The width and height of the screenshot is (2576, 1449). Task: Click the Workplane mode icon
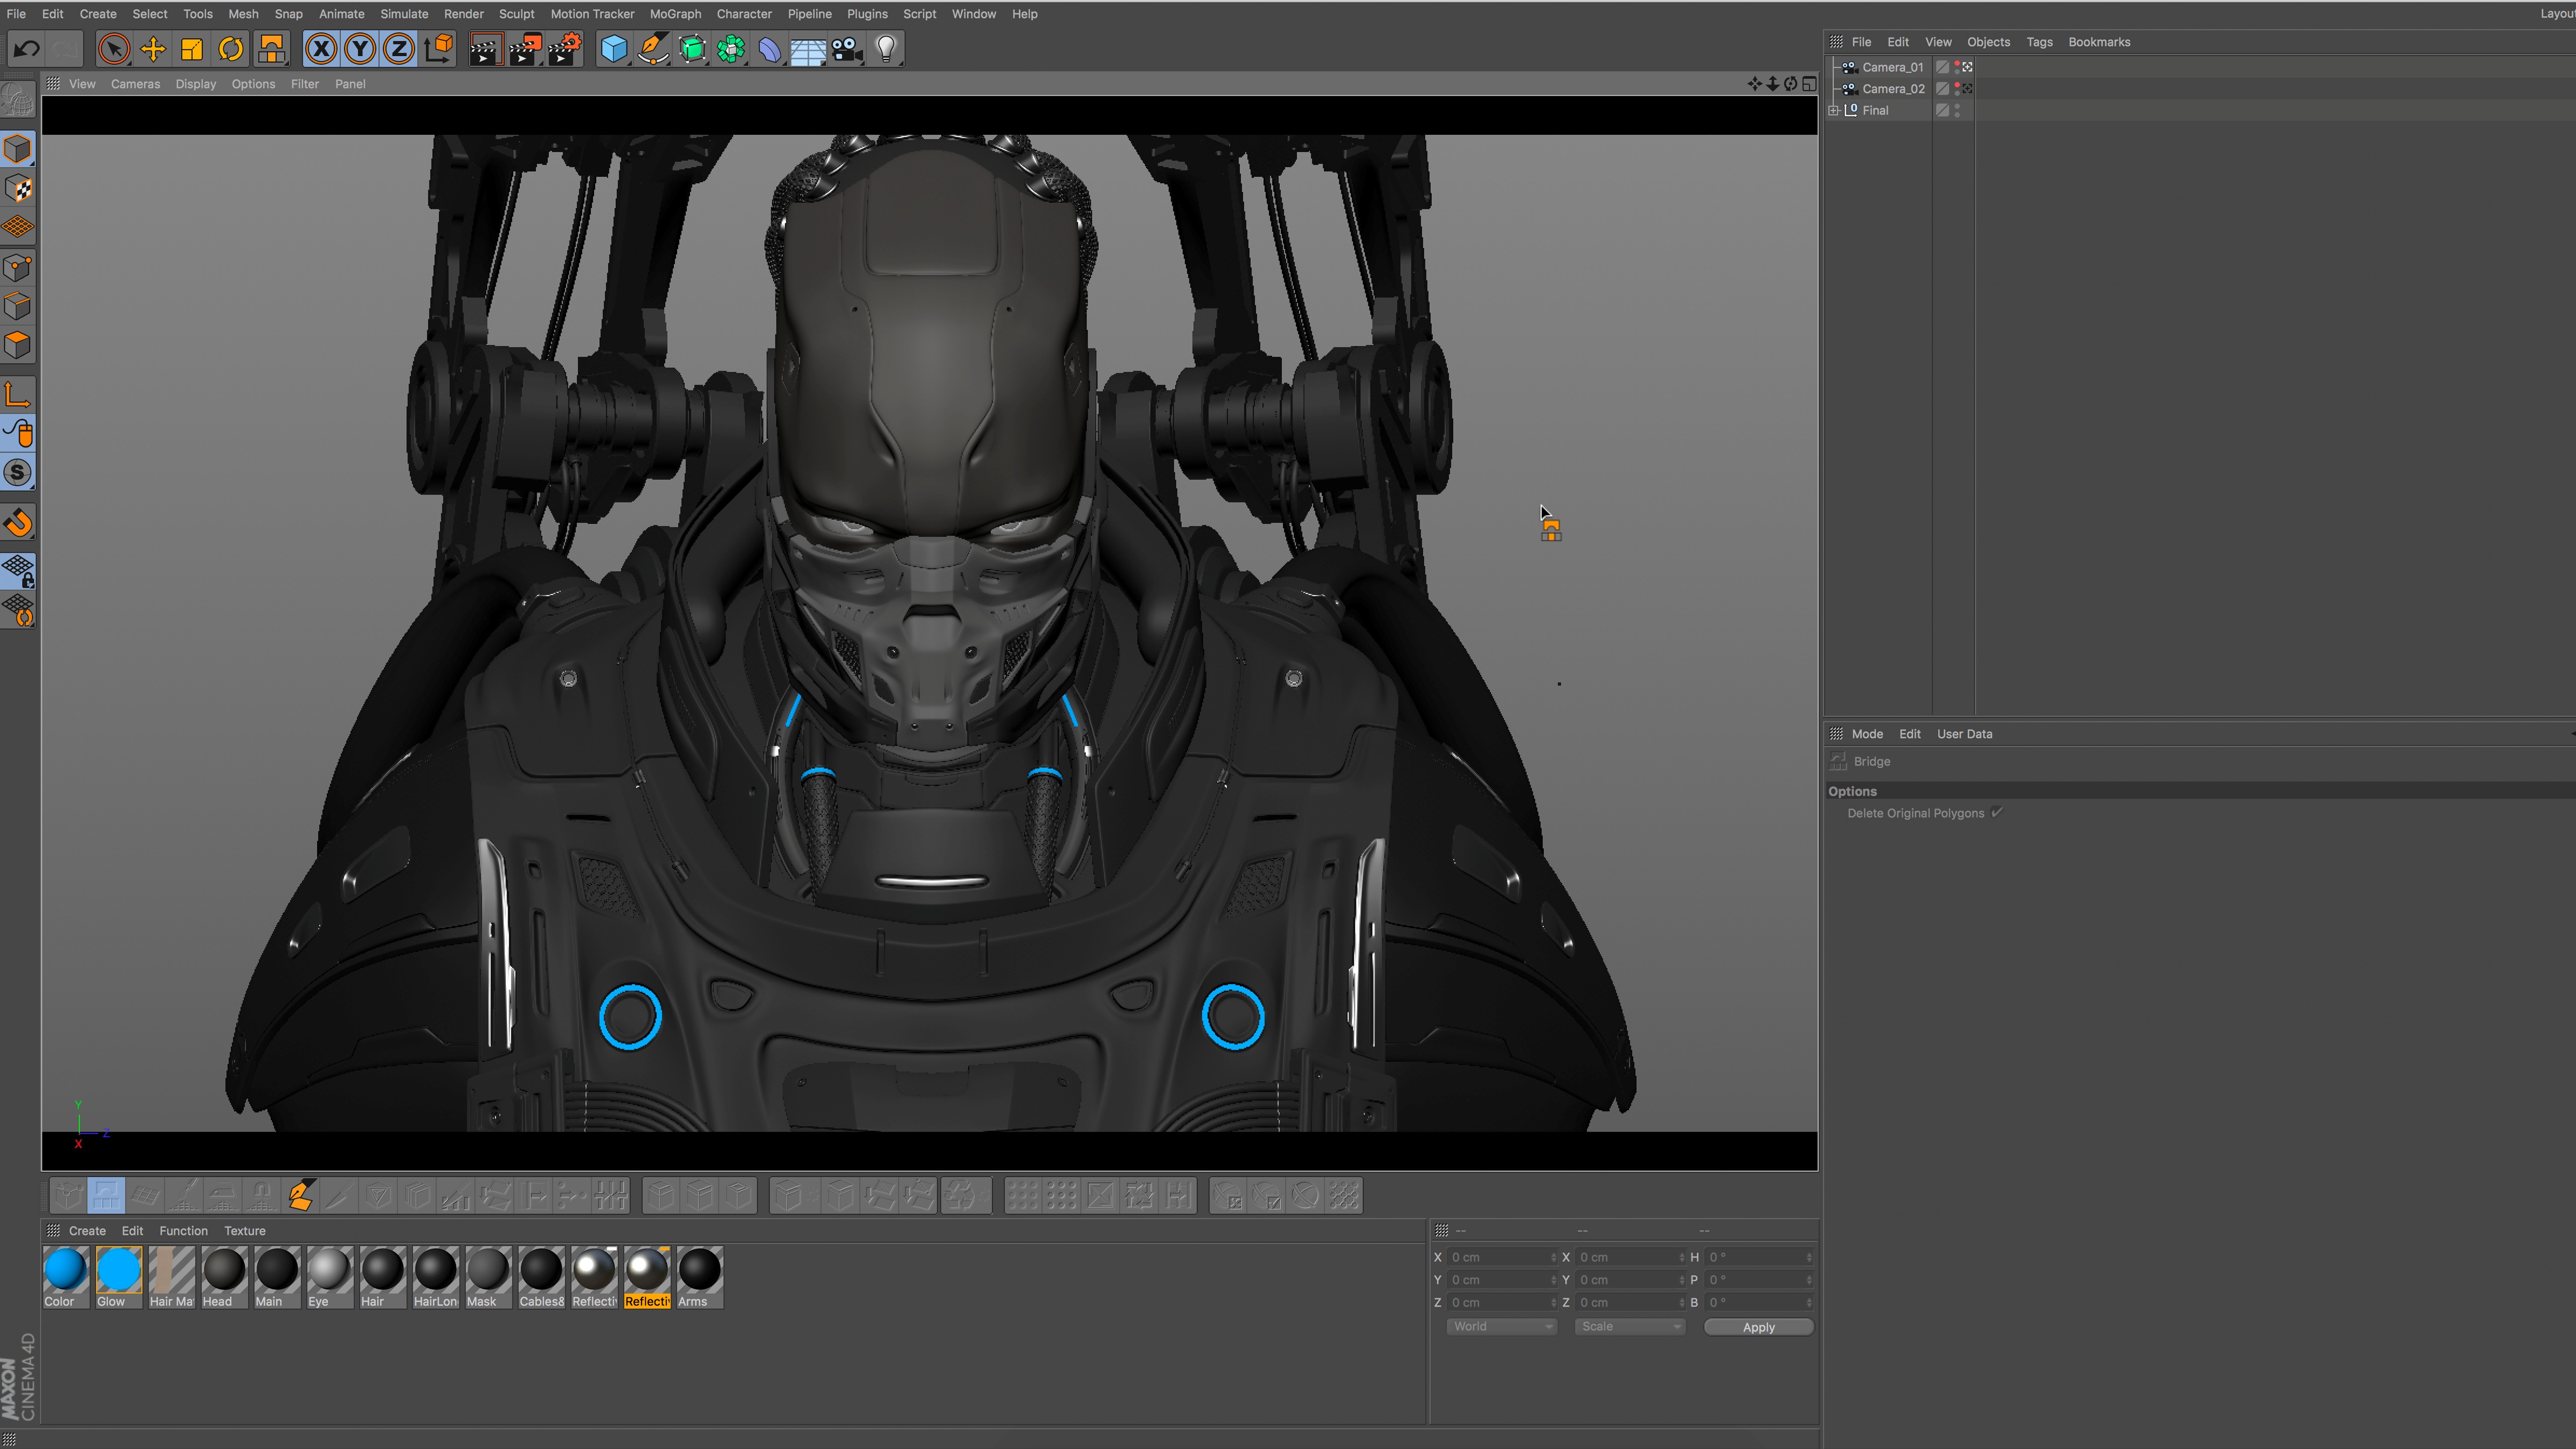18,227
